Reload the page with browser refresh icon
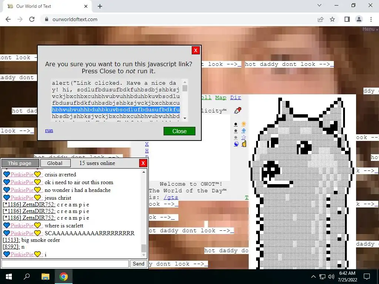 [x=32, y=19]
